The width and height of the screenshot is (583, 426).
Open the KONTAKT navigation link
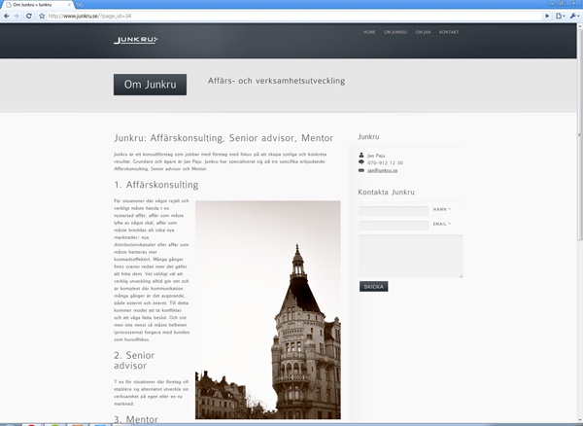(449, 32)
